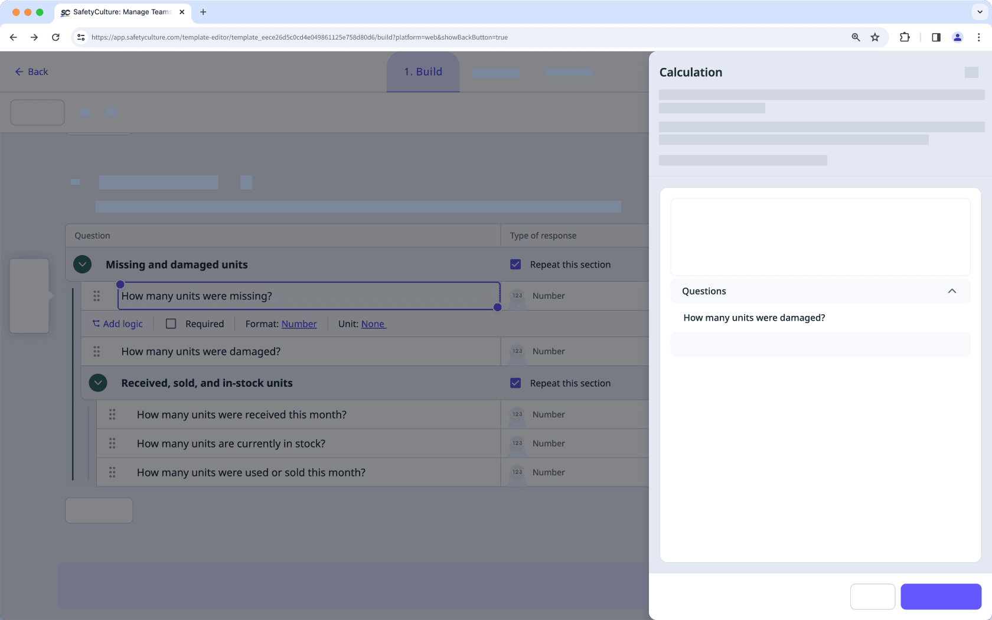Screen dimensions: 992x620
Task: Click drag handle for missing units question
Action: tap(96, 296)
